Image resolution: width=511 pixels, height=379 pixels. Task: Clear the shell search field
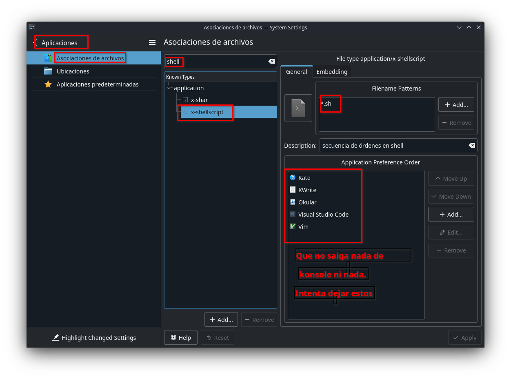coord(271,61)
